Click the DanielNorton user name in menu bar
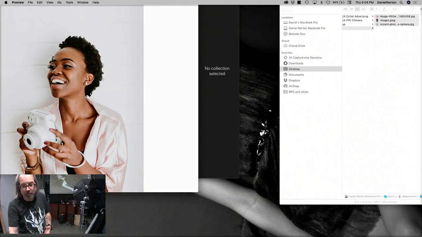This screenshot has width=422, height=237. (387, 2)
